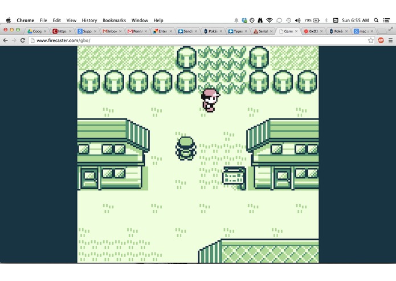The height and width of the screenshot is (281, 396).
Task: Click the Time Machine clock icon
Action: (288, 20)
